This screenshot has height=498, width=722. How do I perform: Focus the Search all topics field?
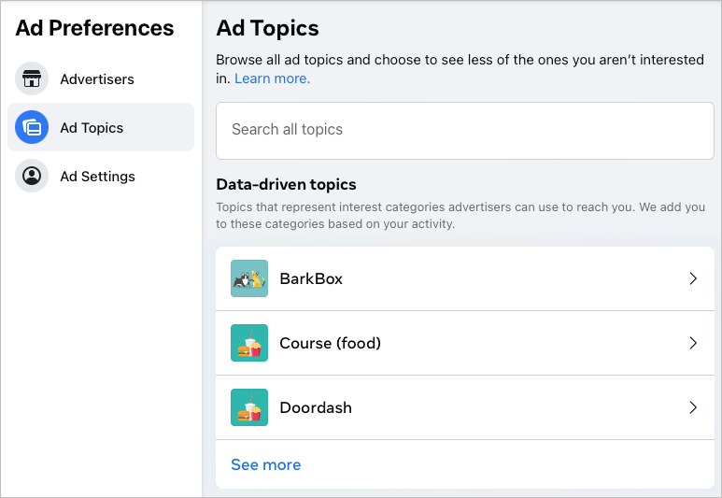pyautogui.click(x=464, y=130)
